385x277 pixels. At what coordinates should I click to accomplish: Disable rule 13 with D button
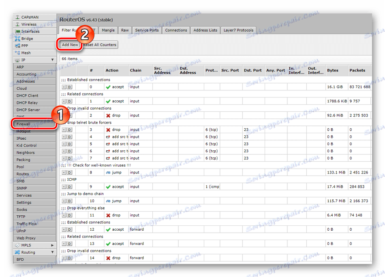pyautogui.click(x=69, y=244)
